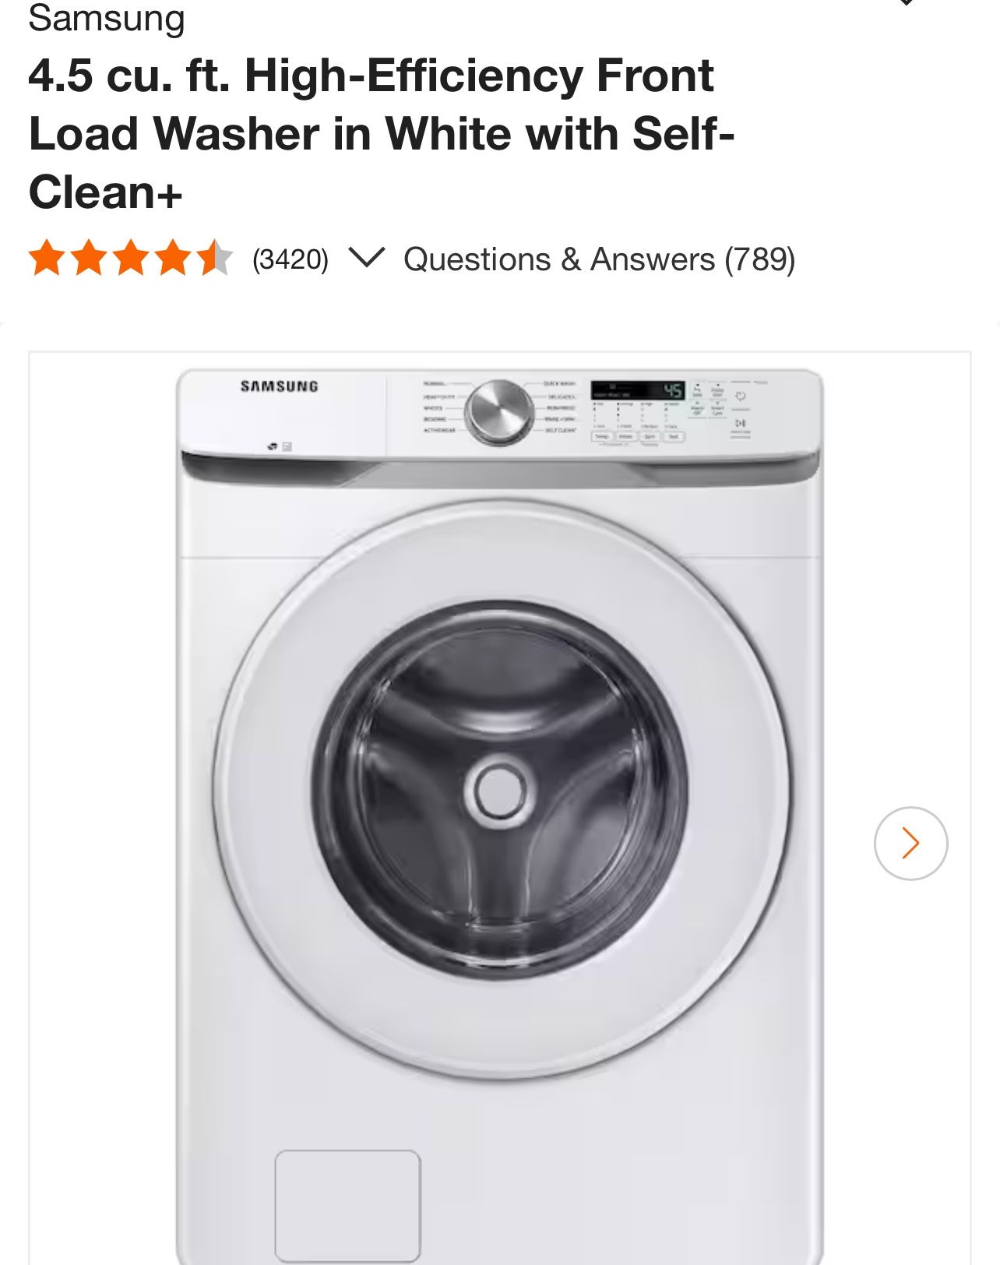
Task: Click the Spin button on the washer panel
Action: pyautogui.click(x=650, y=436)
